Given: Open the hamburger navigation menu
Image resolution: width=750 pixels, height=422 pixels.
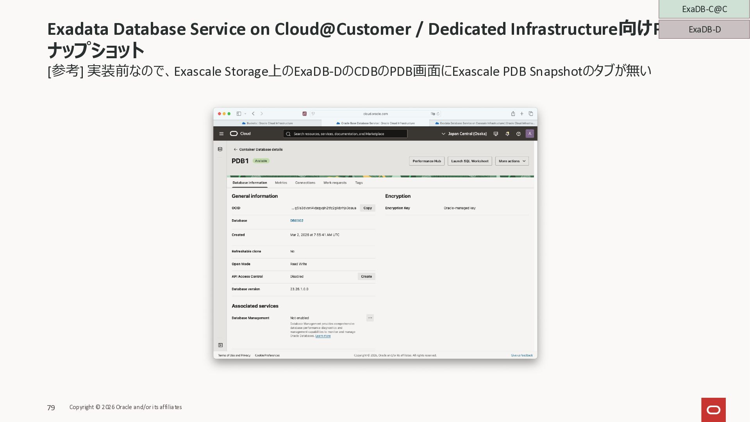Looking at the screenshot, I should click(x=221, y=134).
